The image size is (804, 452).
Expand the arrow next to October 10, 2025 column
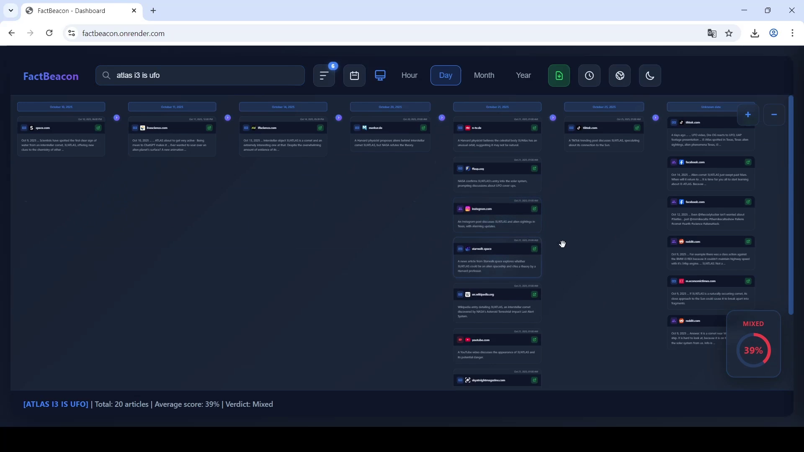[117, 118]
